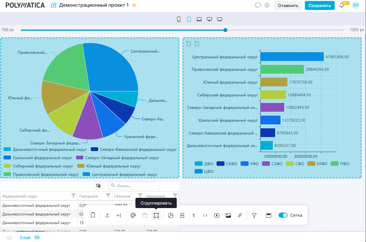Viewport: 366px width, 242px height.
Task: Add a pie chart widget from toolbar
Action: [x=171, y=215]
